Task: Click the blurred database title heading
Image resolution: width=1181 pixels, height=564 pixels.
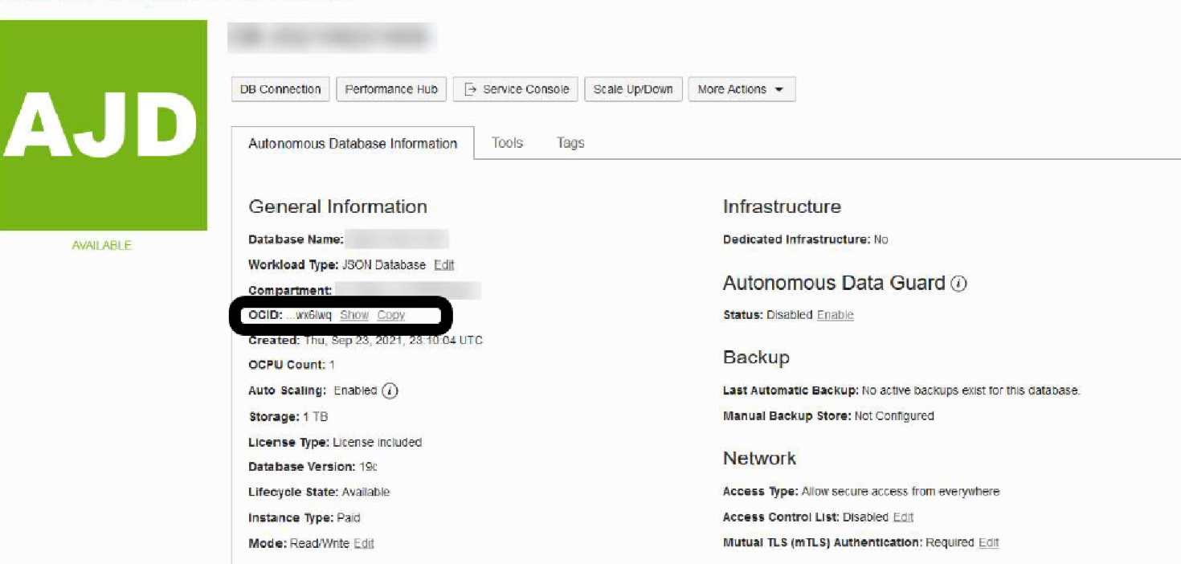Action: click(331, 37)
